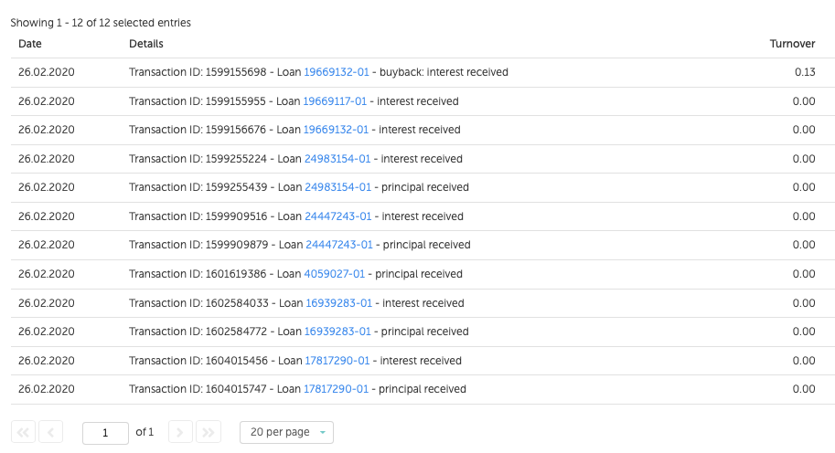Open loan 19669132-01 in buyback row
Image resolution: width=835 pixels, height=453 pixels.
pyautogui.click(x=337, y=72)
